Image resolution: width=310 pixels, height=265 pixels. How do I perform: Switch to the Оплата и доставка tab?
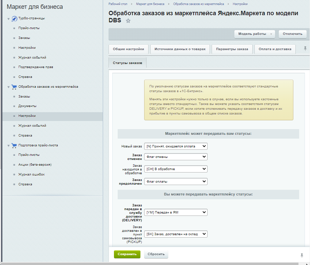pos(275,49)
